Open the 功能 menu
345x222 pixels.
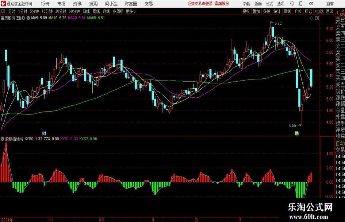[x=247, y=4]
